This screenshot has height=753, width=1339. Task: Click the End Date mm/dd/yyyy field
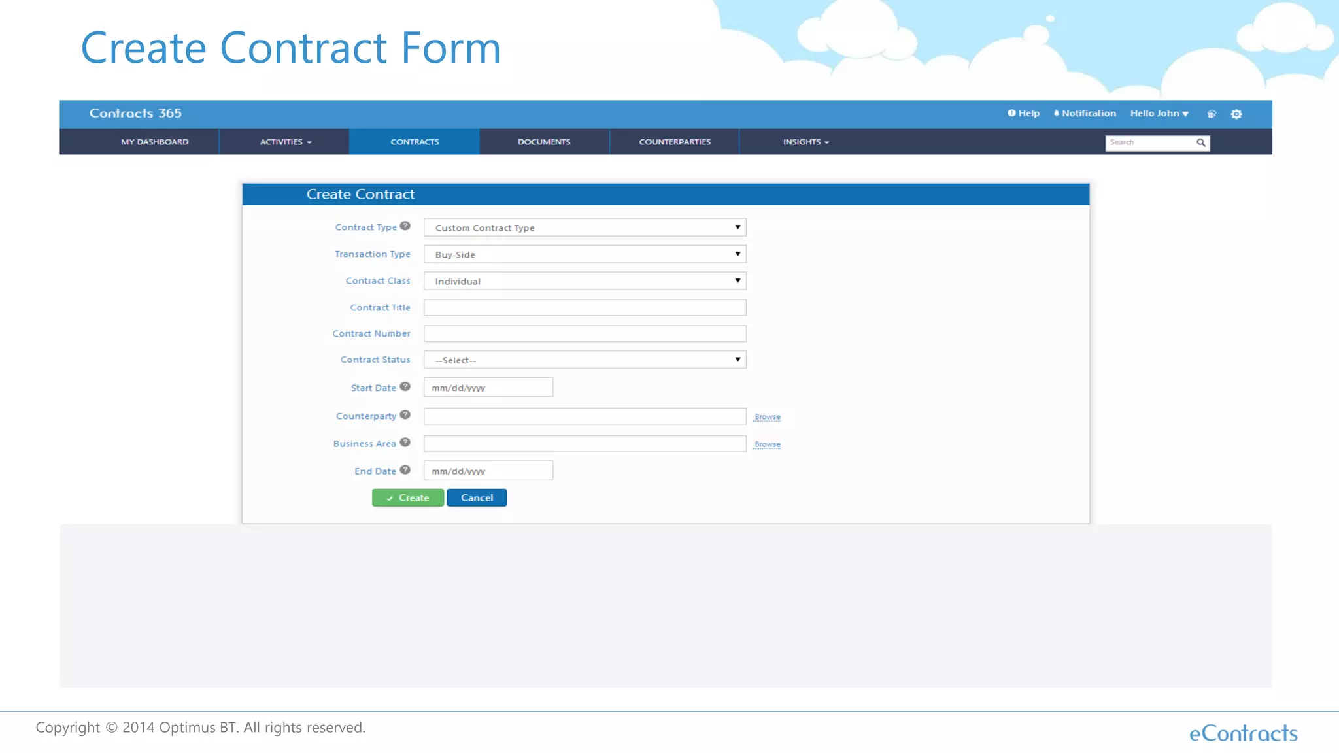point(488,471)
